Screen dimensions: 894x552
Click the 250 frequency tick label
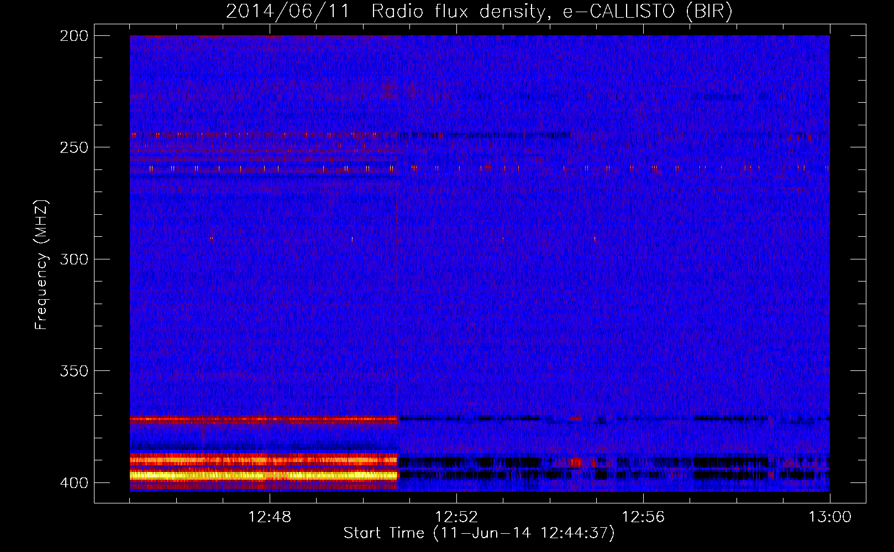click(x=74, y=147)
